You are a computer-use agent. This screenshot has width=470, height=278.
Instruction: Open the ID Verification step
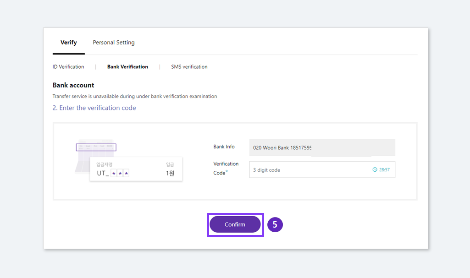pyautogui.click(x=68, y=66)
